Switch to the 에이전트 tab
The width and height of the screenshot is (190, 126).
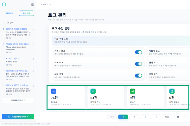pos(9,13)
